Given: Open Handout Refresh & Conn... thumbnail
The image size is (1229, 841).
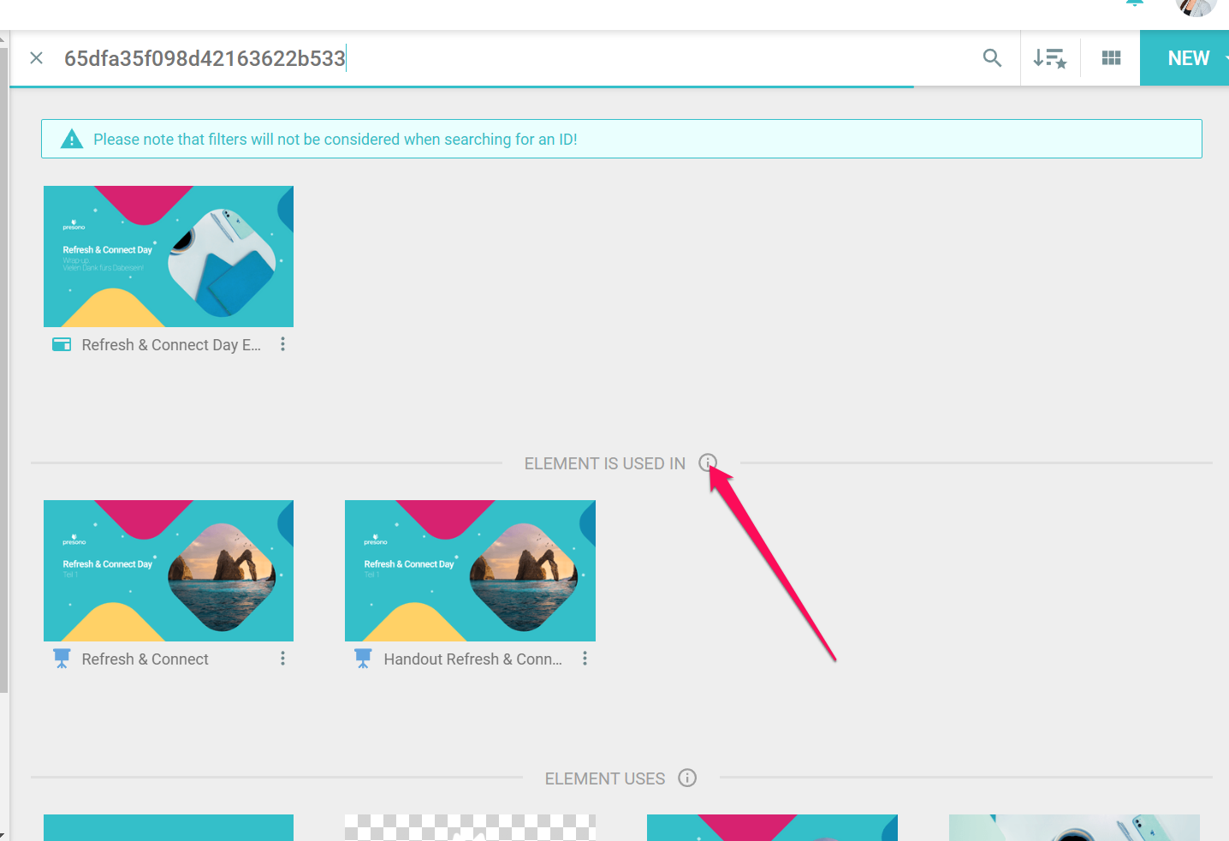Looking at the screenshot, I should [470, 570].
